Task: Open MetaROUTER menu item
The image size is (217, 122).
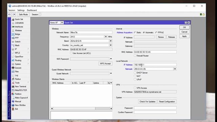Action: 21,90
